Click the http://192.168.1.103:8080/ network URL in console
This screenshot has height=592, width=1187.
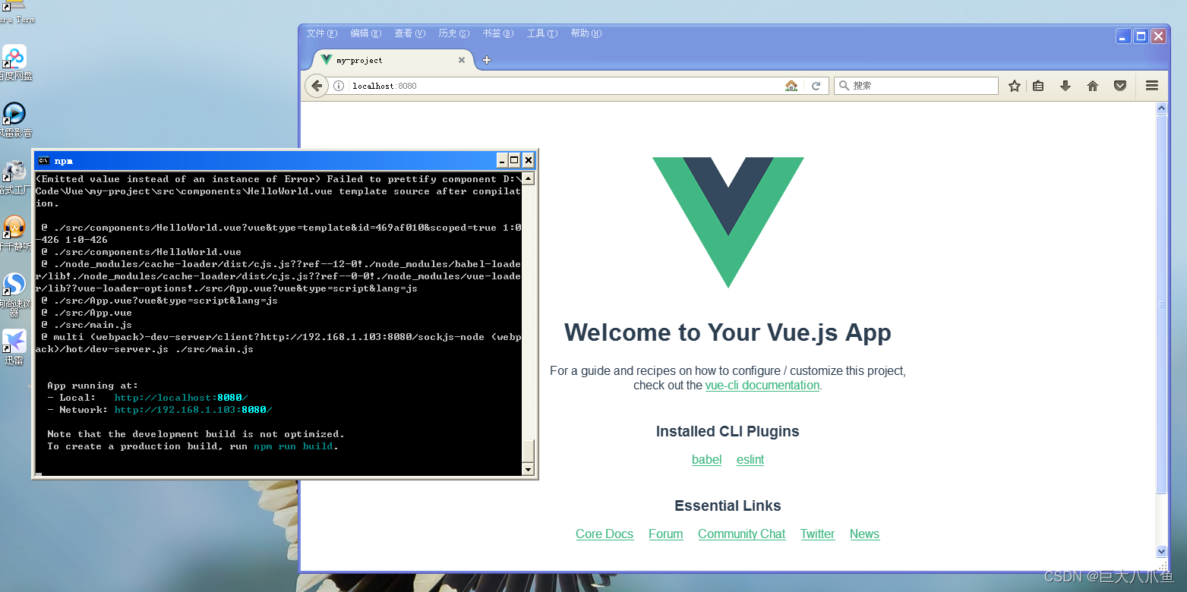[x=194, y=410]
